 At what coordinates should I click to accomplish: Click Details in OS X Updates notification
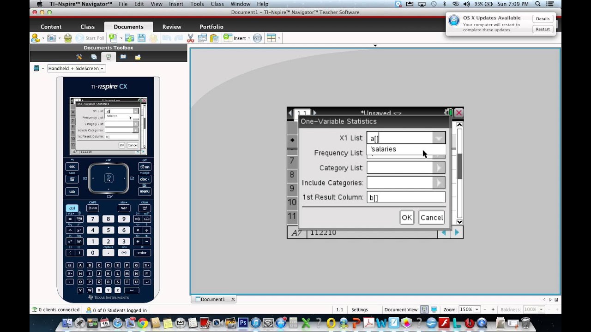point(543,19)
